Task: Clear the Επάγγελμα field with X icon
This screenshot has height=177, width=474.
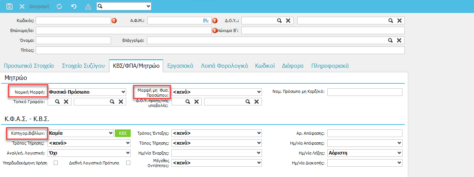Action: (399, 40)
